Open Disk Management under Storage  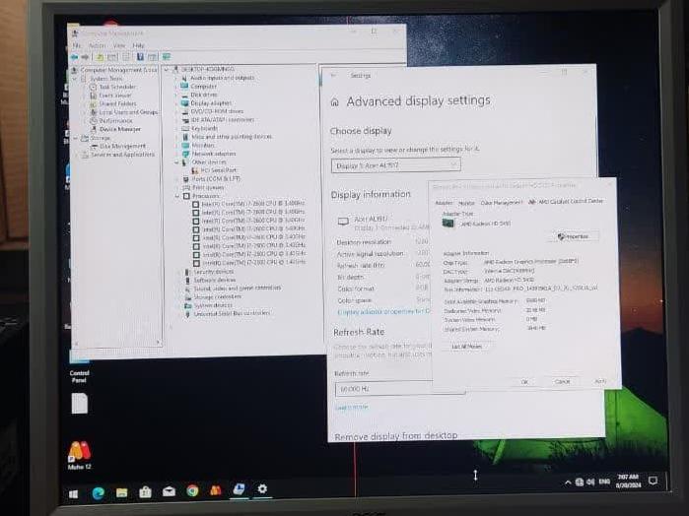click(x=122, y=146)
